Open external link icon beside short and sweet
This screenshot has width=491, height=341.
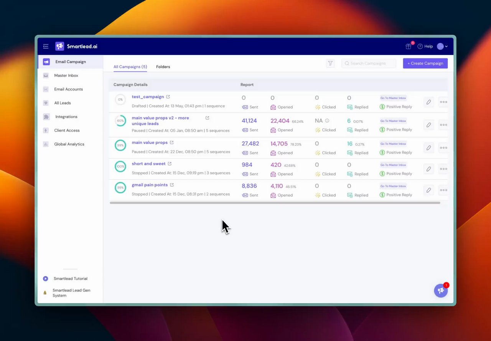170,164
